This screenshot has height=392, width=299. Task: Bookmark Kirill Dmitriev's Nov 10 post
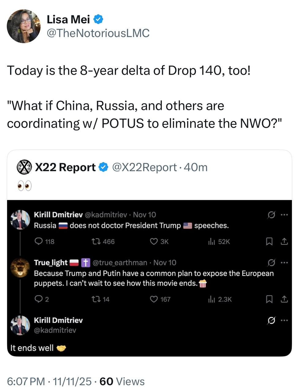click(x=269, y=242)
